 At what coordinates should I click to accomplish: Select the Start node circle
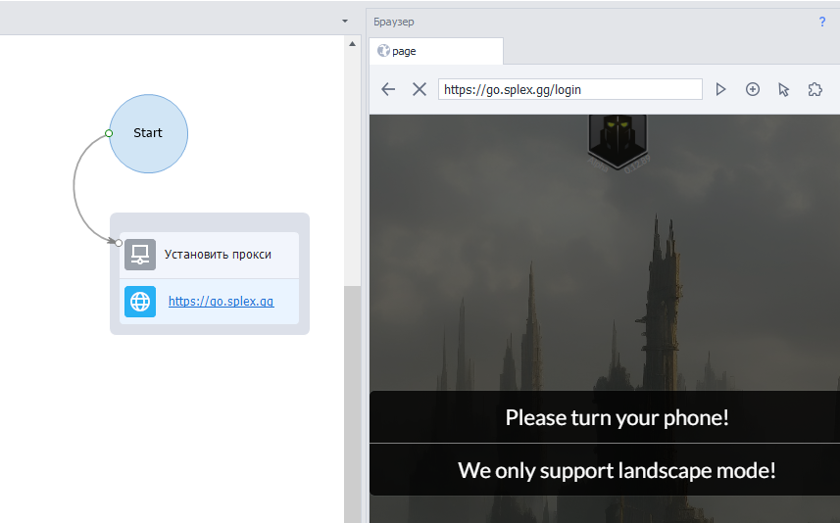pyautogui.click(x=148, y=133)
